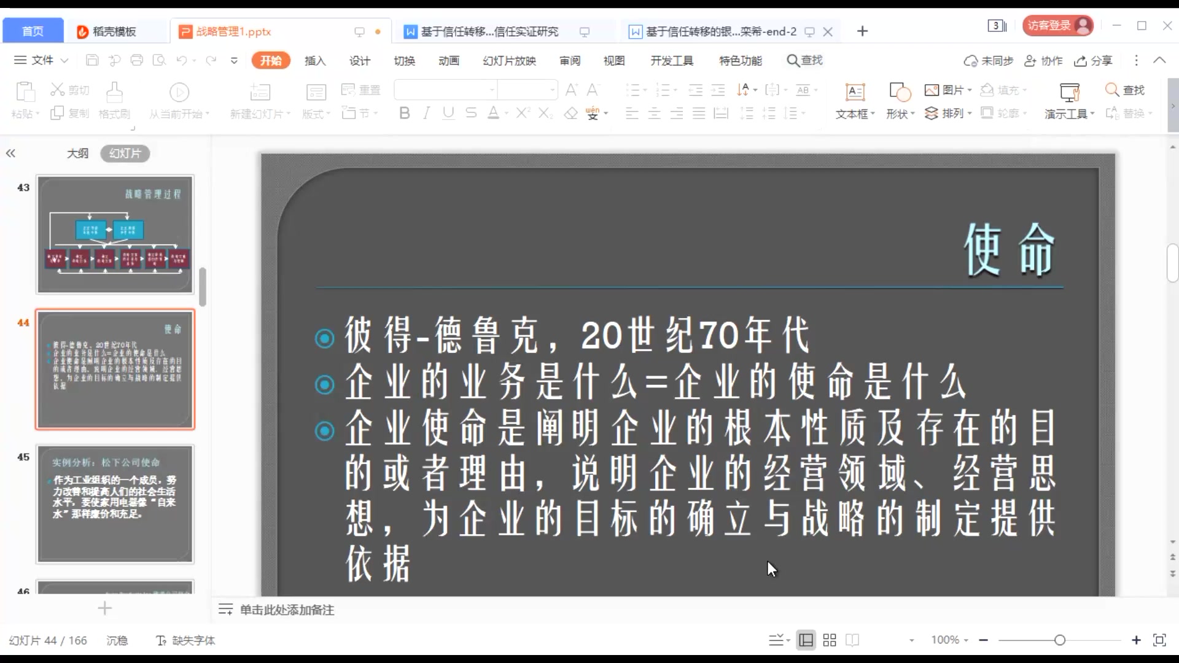The height and width of the screenshot is (663, 1179).
Task: Toggle Superscript formatting
Action: point(523,113)
